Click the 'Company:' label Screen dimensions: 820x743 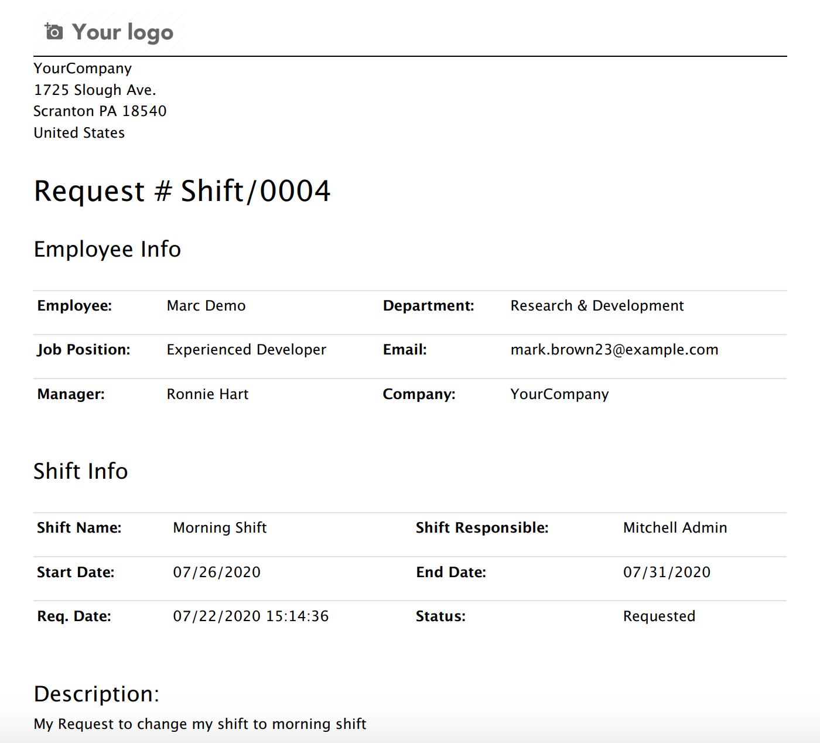click(419, 394)
